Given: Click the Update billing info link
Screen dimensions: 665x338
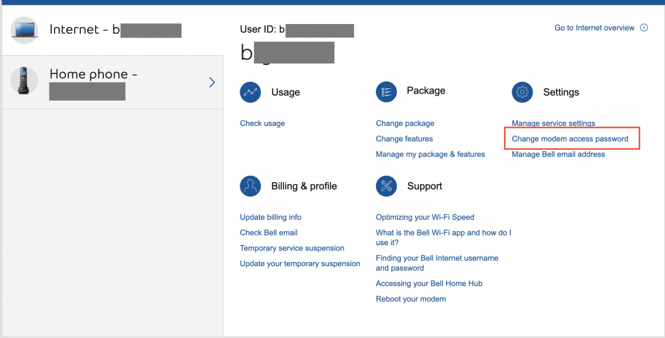Looking at the screenshot, I should pos(270,217).
